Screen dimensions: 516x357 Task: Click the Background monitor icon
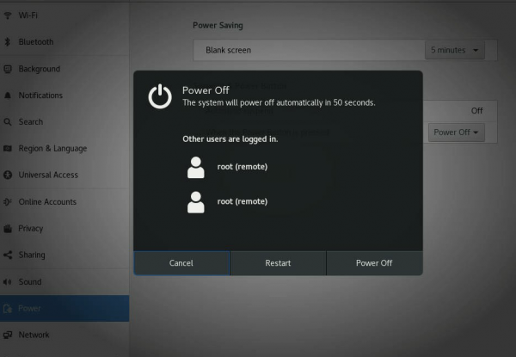[8, 69]
